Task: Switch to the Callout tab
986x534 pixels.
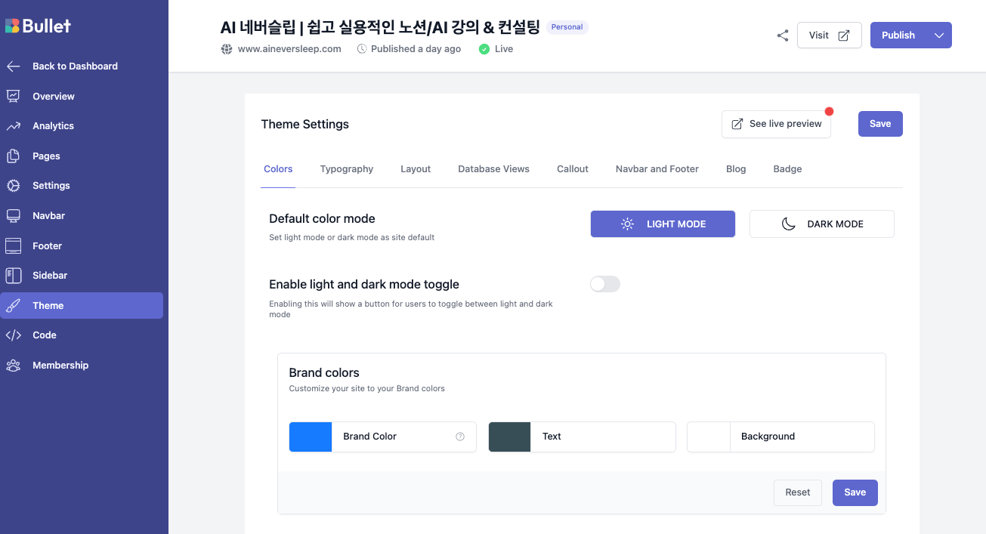Action: (x=573, y=169)
